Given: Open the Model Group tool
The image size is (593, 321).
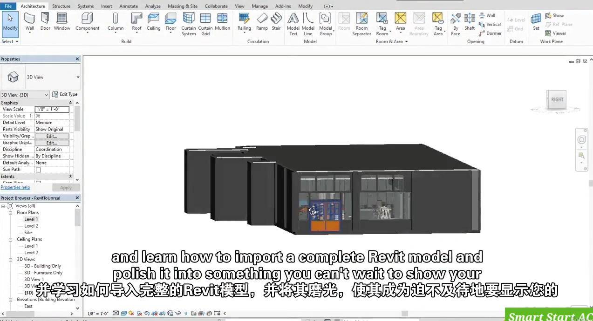Looking at the screenshot, I should (326, 24).
